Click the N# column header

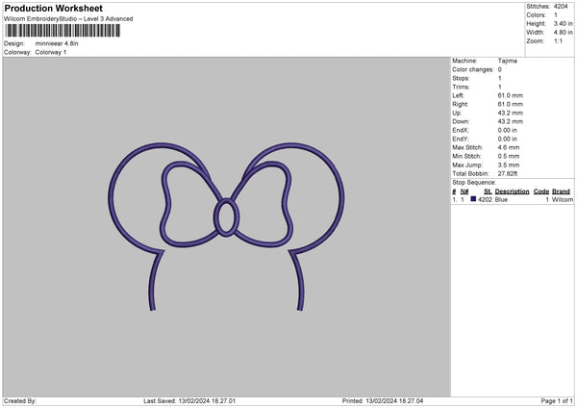(x=464, y=191)
